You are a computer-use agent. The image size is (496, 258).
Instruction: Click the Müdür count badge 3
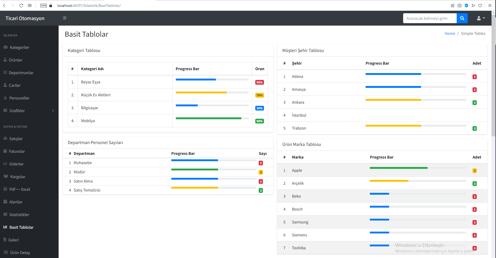pyautogui.click(x=261, y=172)
